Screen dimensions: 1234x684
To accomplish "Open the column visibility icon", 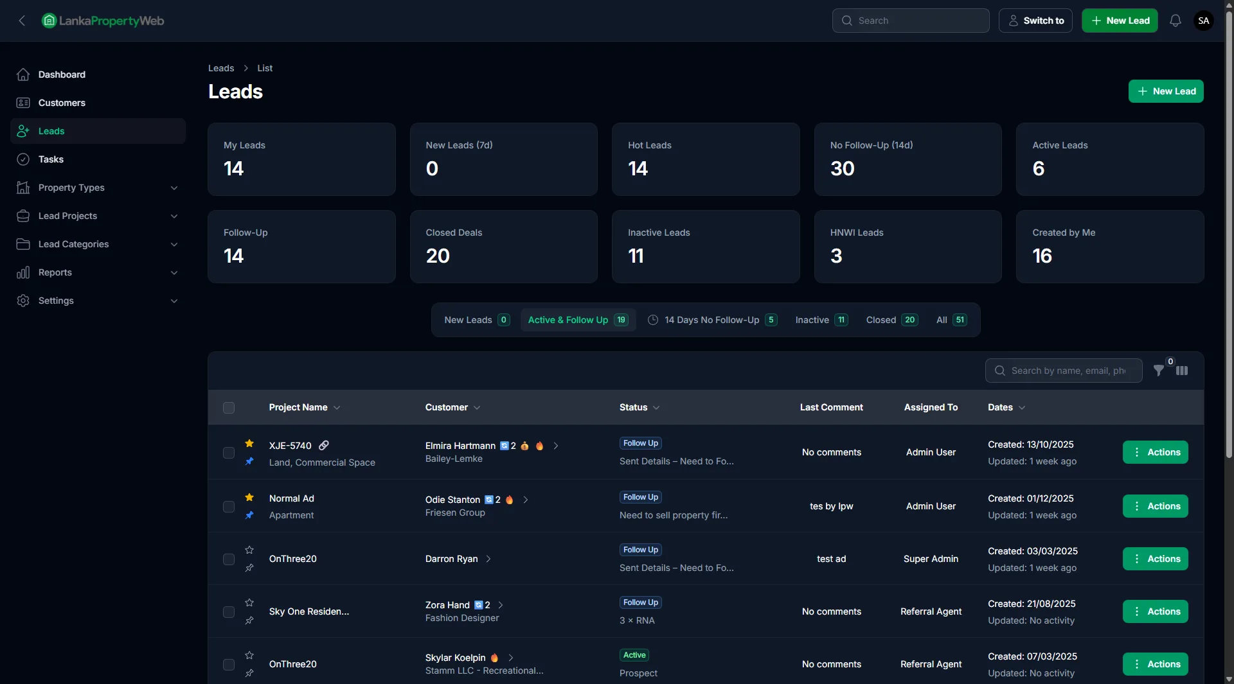I will coord(1182,371).
